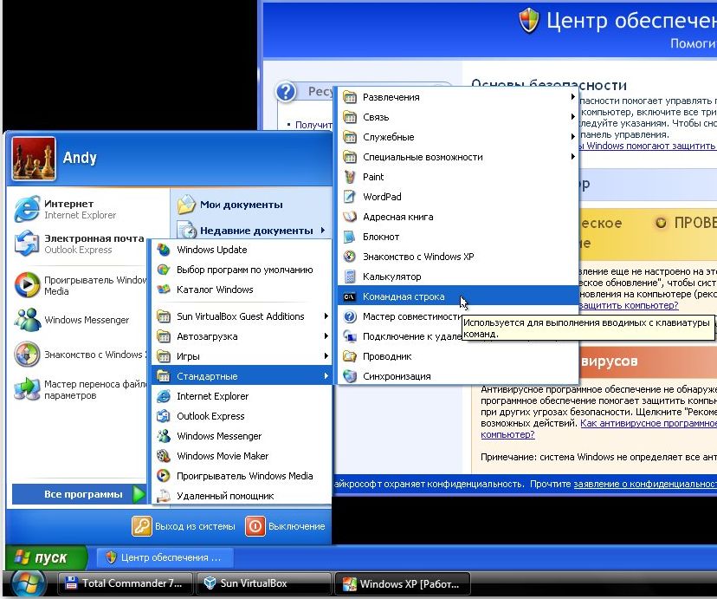Screen dimensions: 717x599
Task: Open the Центр обеспечения taskbar button
Action: coord(165,557)
